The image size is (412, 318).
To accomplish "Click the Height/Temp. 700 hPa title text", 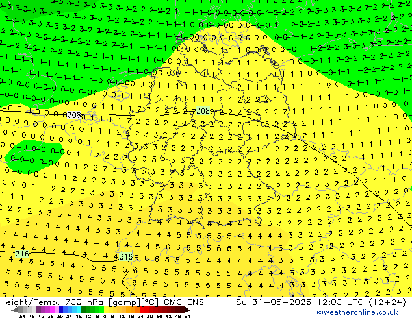I will tap(53, 302).
